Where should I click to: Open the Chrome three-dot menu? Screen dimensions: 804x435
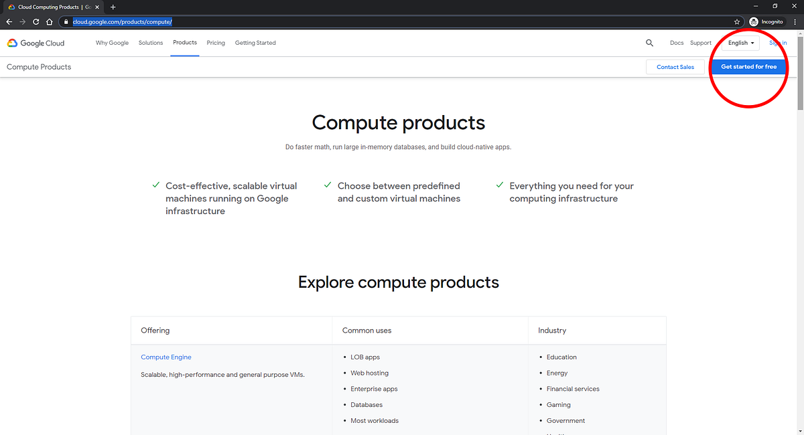coord(795,21)
